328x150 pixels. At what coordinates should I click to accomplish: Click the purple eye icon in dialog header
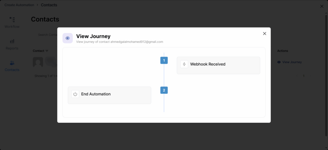68,38
